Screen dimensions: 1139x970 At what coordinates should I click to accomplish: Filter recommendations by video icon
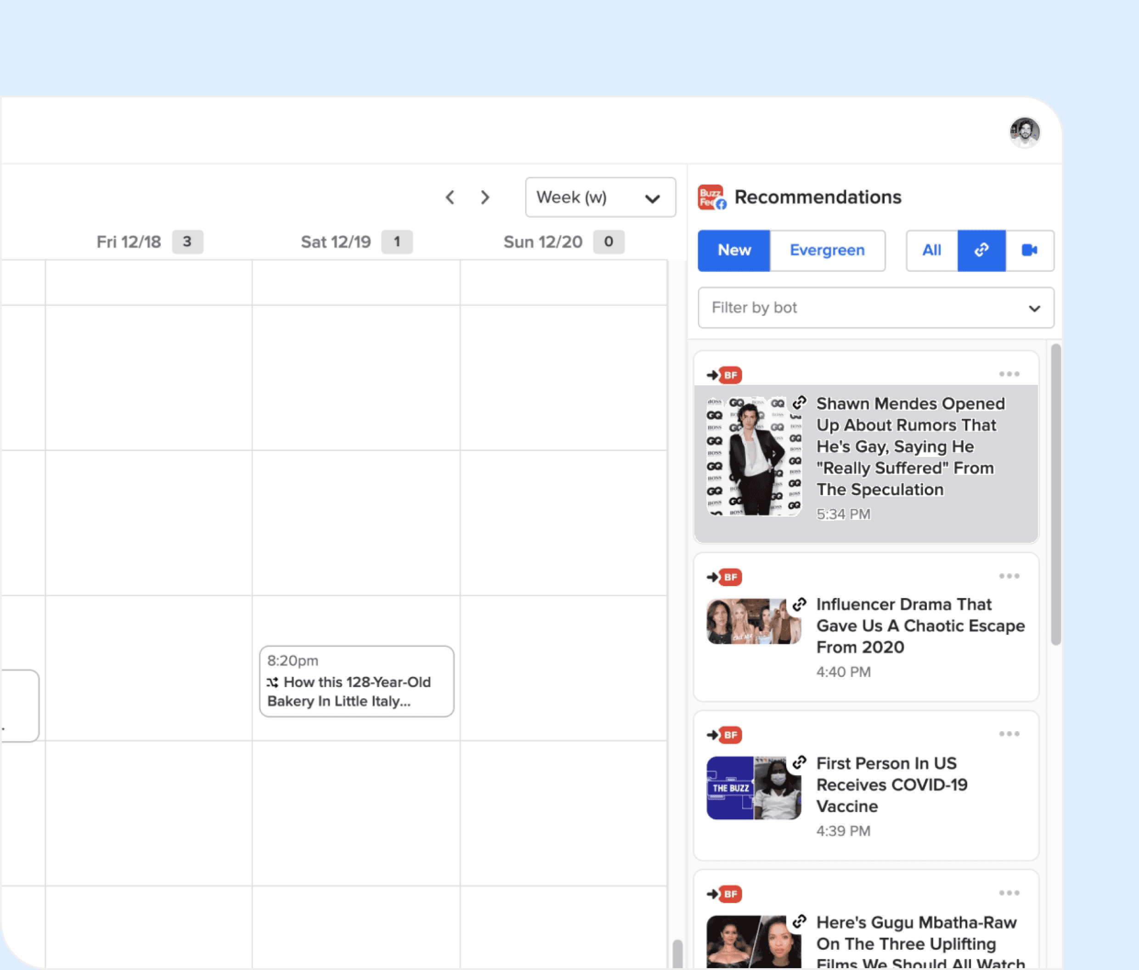point(1029,251)
